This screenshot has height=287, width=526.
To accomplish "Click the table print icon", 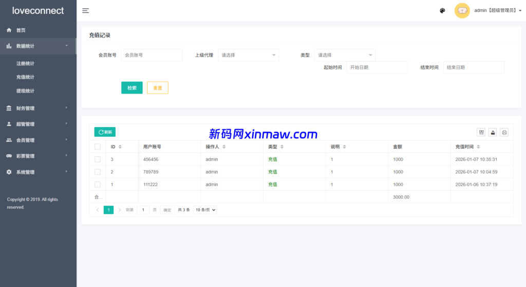I will click(504, 132).
